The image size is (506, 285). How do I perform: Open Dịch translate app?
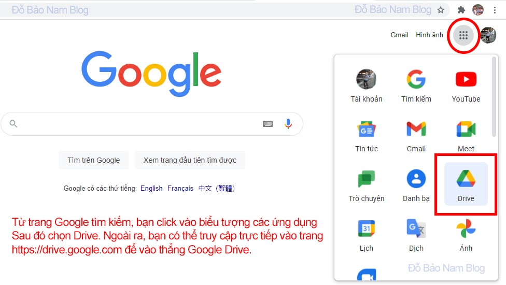[416, 235]
